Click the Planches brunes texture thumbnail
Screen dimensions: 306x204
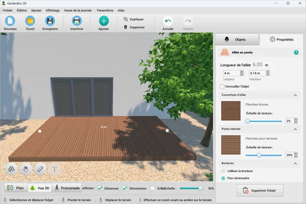click(231, 111)
